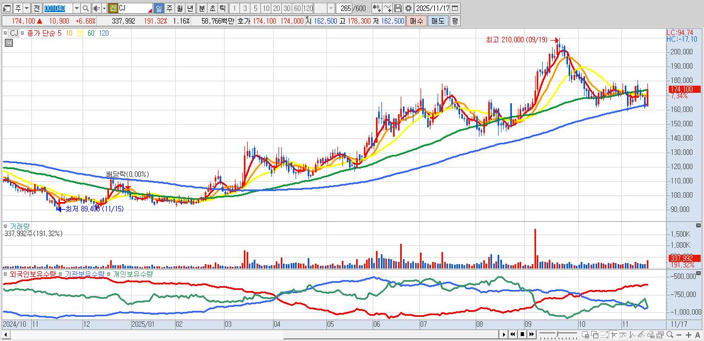Open calendar picker beside date 2025/11/17

click(x=455, y=8)
